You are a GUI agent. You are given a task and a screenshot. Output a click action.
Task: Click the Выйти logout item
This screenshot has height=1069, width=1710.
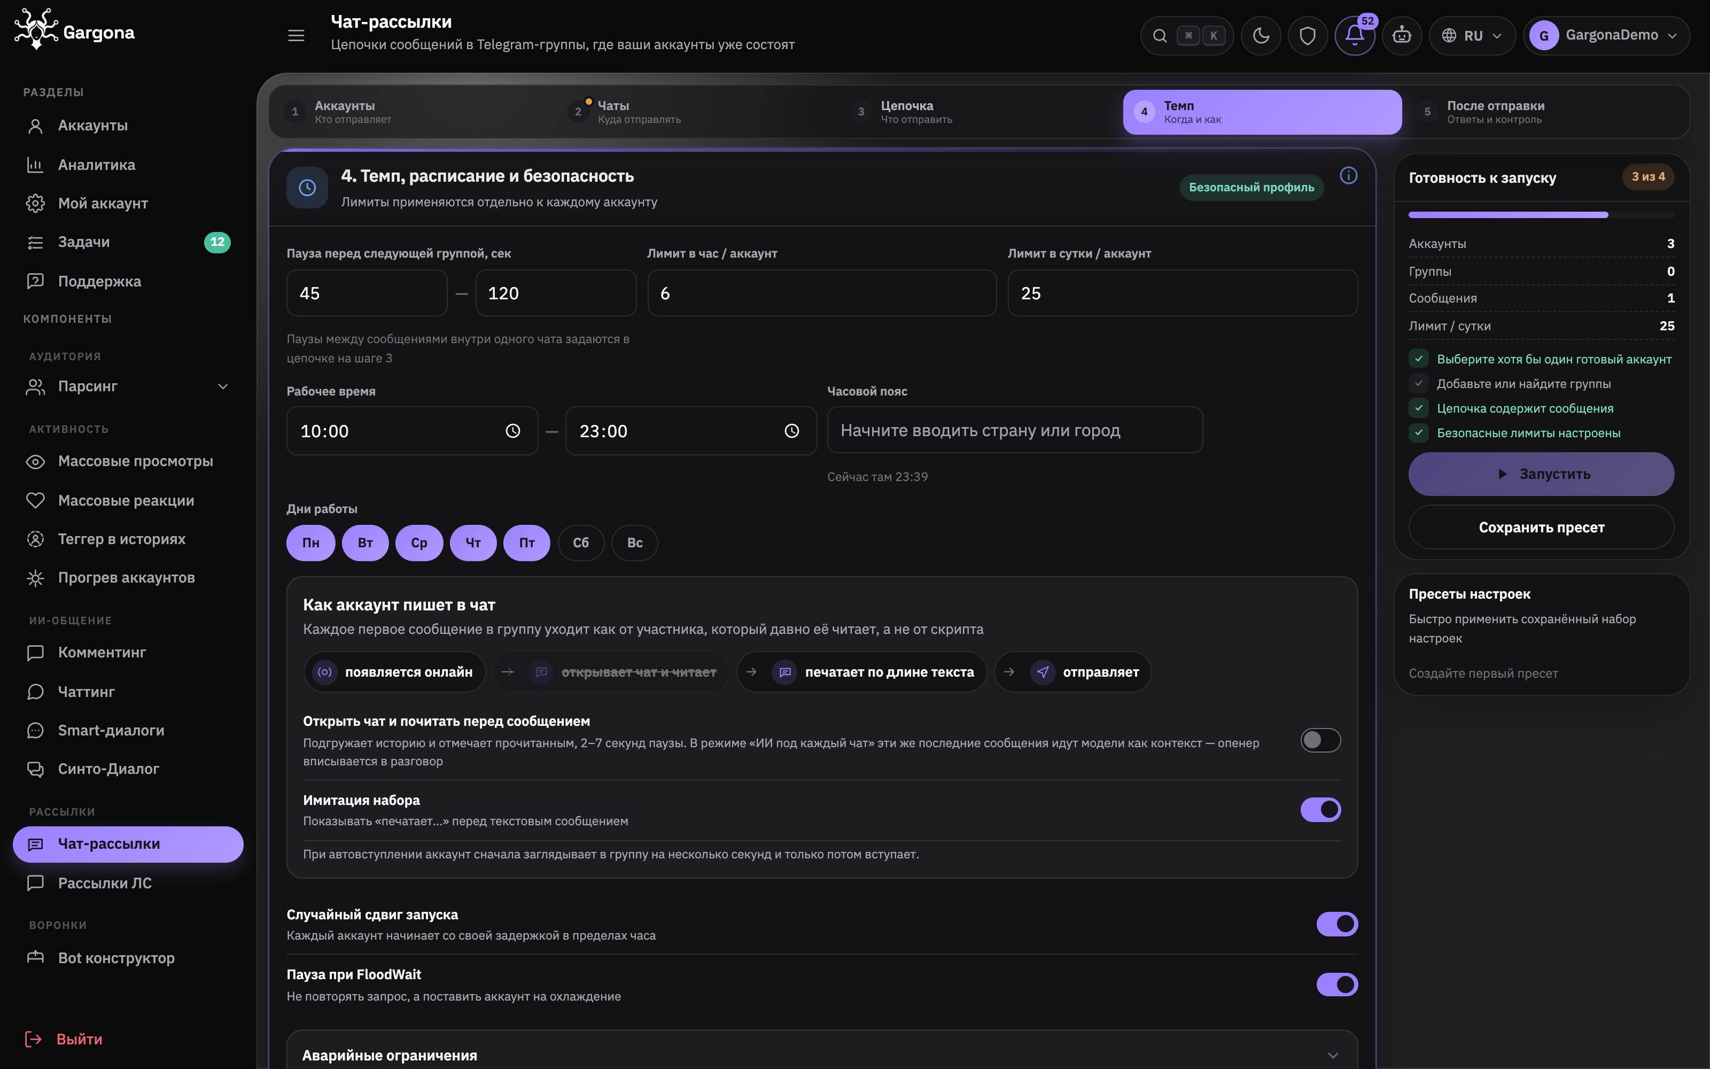(x=64, y=1039)
